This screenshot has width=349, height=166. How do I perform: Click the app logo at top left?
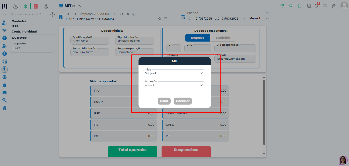point(5,6)
